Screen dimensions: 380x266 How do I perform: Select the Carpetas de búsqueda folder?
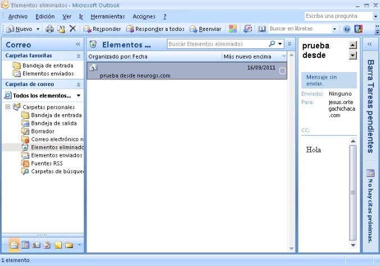click(x=52, y=171)
